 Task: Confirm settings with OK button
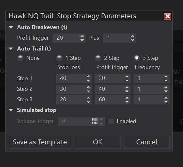pos(98,142)
